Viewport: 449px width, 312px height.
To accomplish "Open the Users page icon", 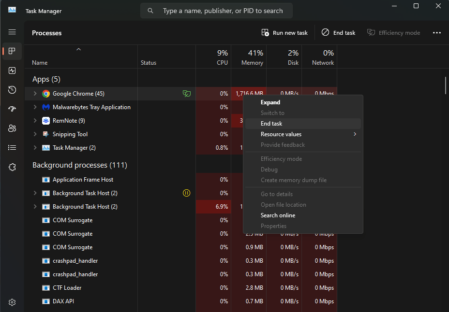I will 12,128.
